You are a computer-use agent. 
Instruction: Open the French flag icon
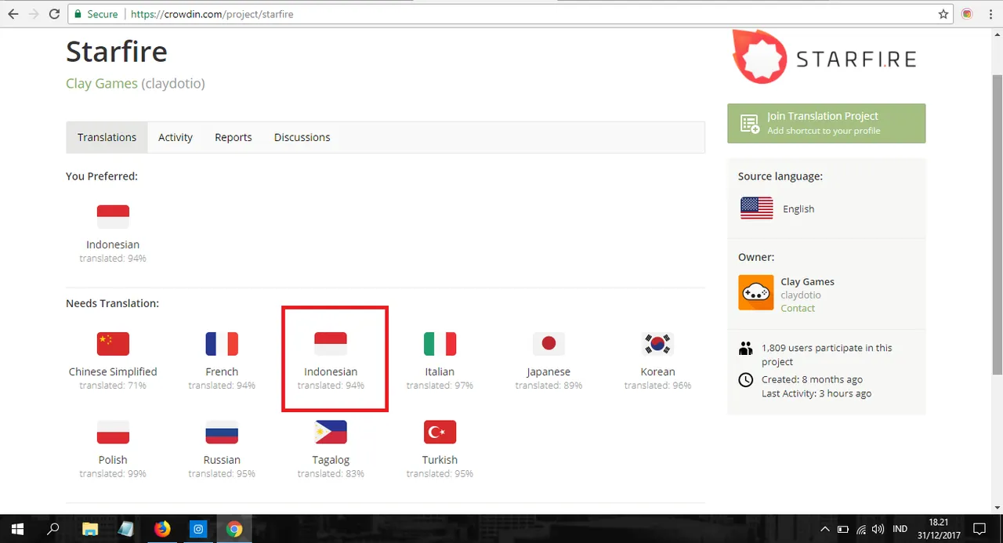click(222, 344)
